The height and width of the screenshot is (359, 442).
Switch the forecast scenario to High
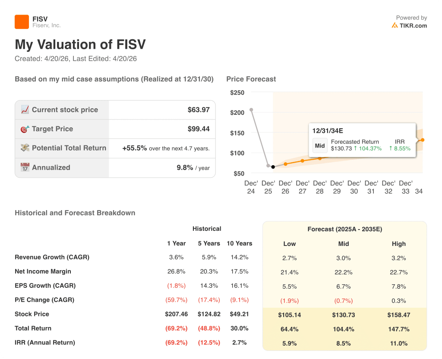398,244
